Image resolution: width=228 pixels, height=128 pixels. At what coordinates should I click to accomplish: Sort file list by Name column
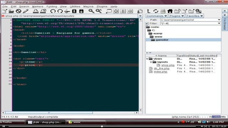point(161,55)
